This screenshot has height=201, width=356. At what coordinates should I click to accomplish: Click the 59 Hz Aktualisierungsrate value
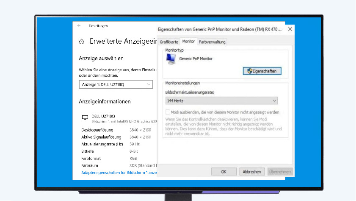[x=134, y=144]
